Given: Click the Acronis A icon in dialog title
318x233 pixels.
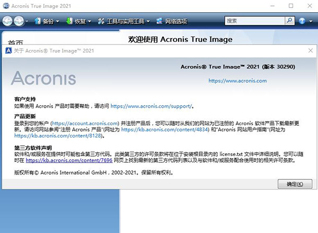Looking at the screenshot, I should pyautogui.click(x=8, y=50).
